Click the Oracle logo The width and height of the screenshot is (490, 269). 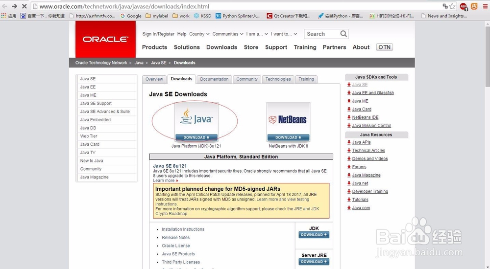pos(106,39)
